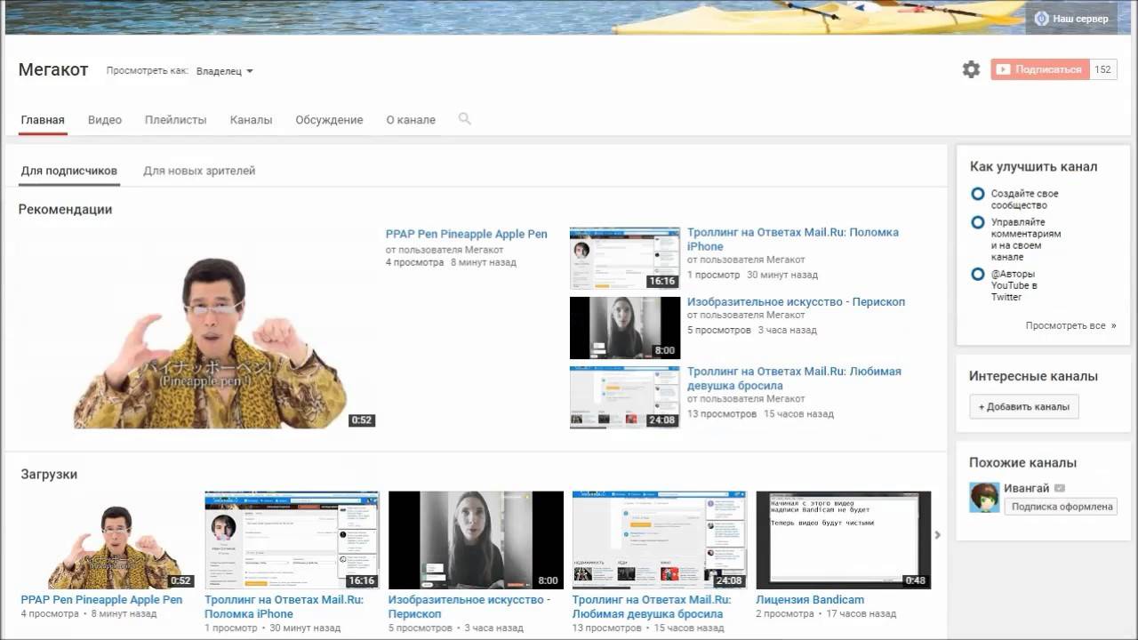Go to the "Плейлисты" tab

pyautogui.click(x=176, y=120)
